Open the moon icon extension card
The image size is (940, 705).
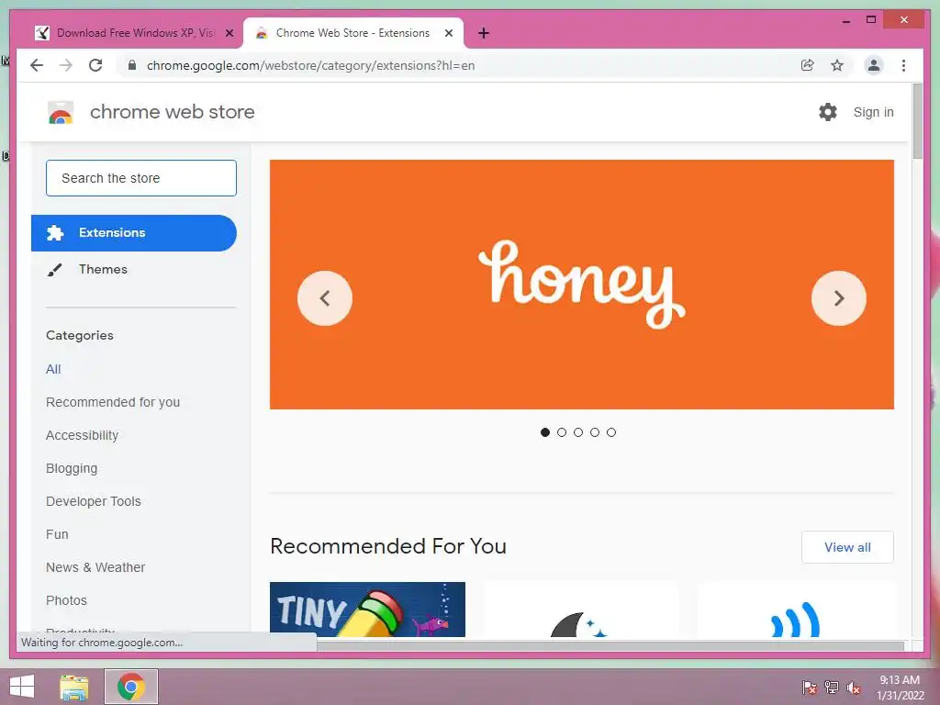[580, 610]
